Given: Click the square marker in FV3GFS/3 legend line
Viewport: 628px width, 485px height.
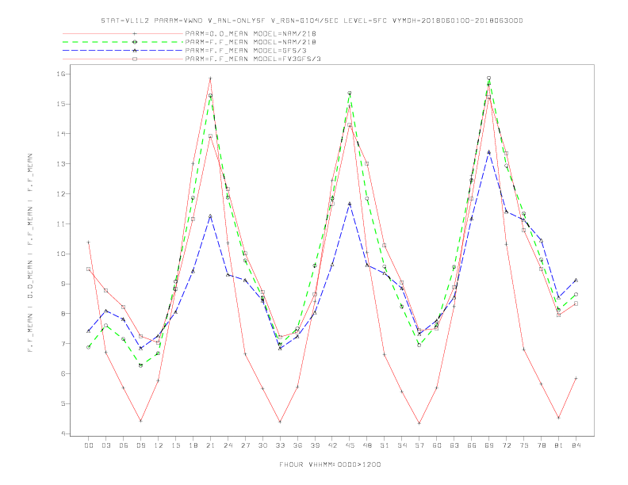Looking at the screenshot, I should 135,59.
